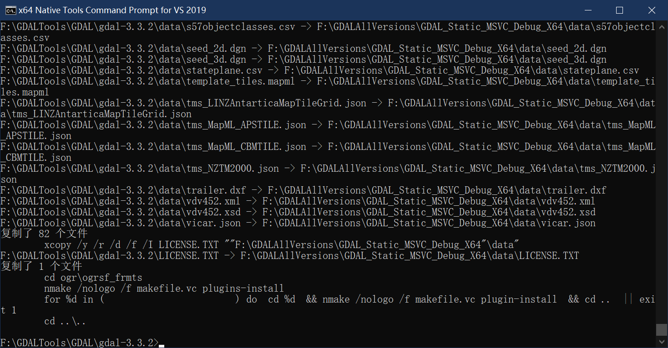This screenshot has width=668, height=348.
Task: Click the wrapped text 'asses.csv'
Action: pos(25,37)
